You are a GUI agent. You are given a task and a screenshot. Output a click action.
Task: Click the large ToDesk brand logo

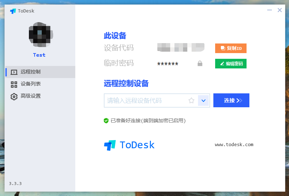129,145
